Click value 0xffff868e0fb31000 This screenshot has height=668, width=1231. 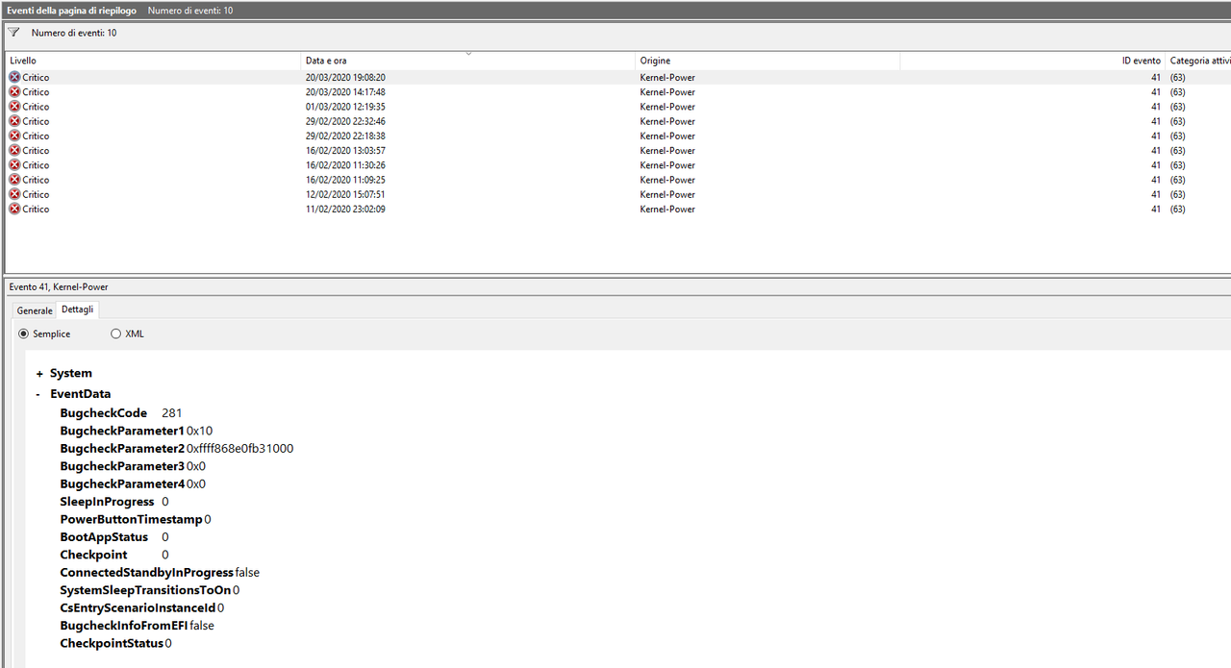tap(240, 449)
